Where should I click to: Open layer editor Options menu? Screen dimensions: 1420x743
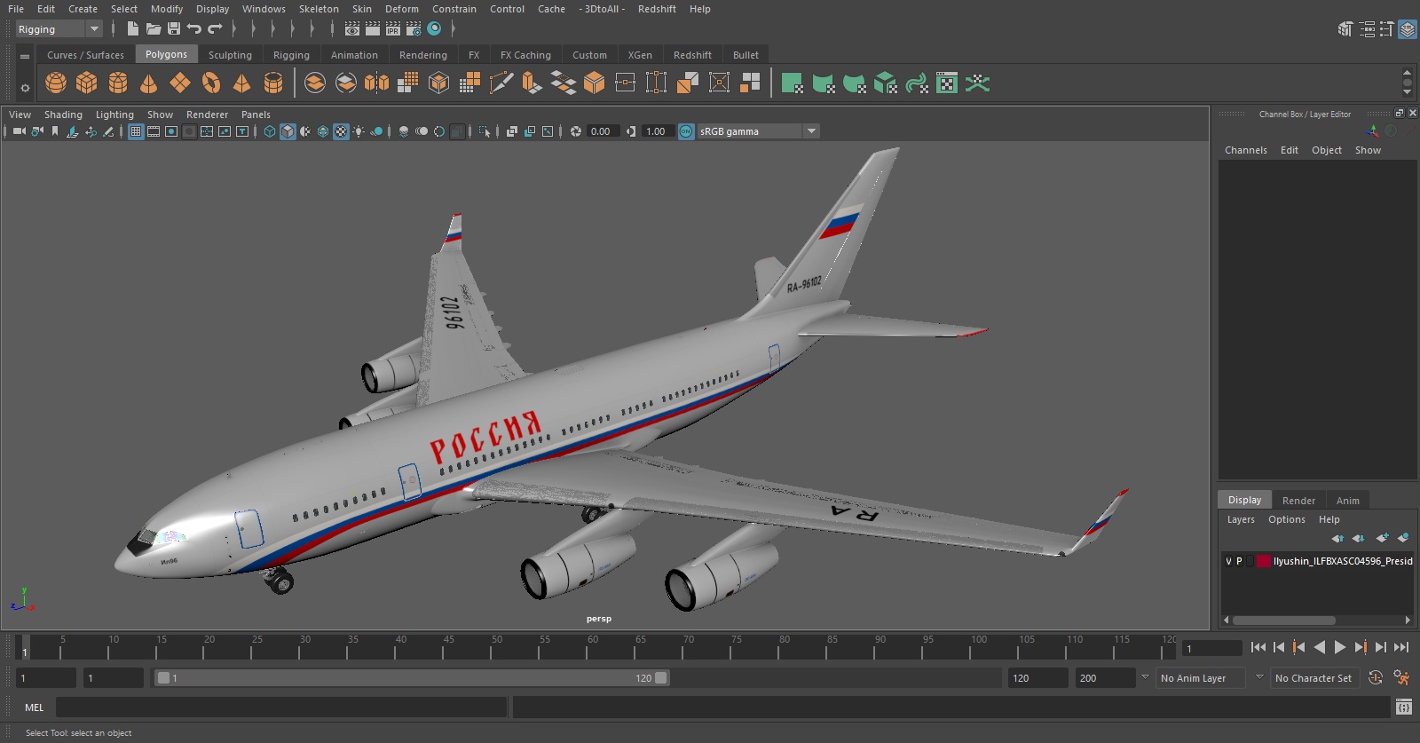[x=1286, y=519]
